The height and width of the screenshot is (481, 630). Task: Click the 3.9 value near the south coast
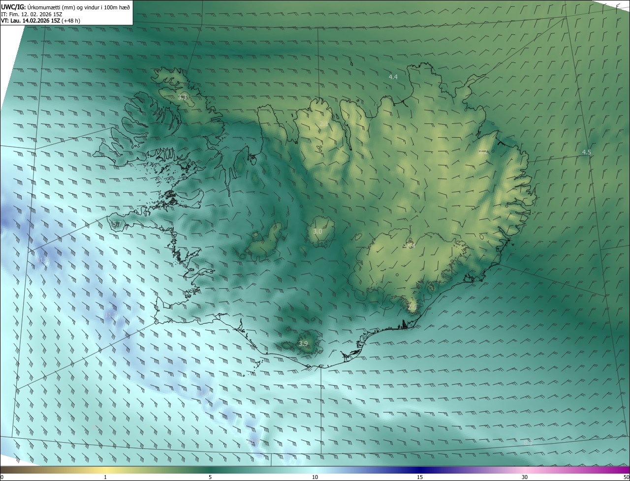(x=303, y=343)
